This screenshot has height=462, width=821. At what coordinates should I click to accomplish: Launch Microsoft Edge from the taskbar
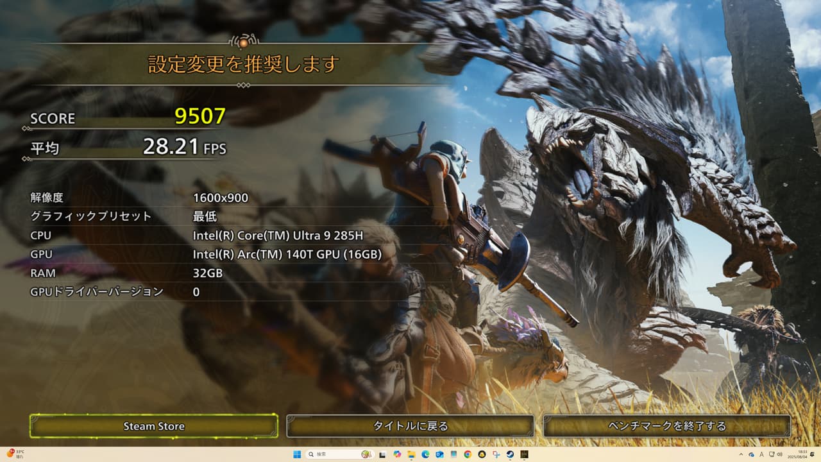pyautogui.click(x=425, y=454)
